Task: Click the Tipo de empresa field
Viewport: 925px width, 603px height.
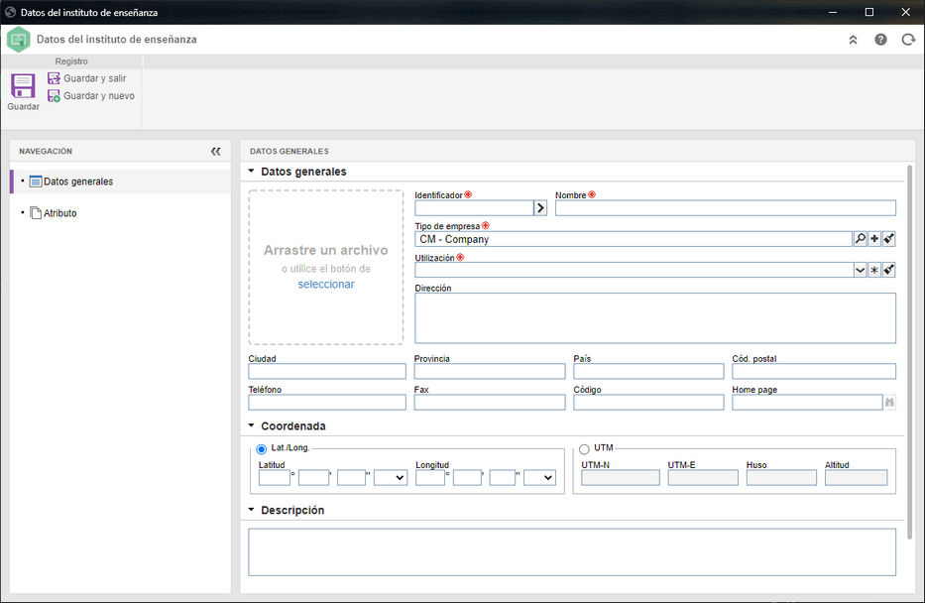Action: pyautogui.click(x=634, y=239)
